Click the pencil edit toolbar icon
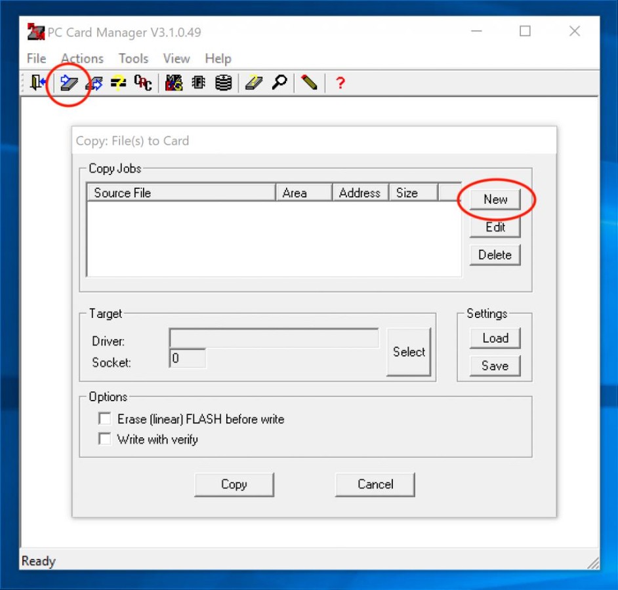 (x=309, y=83)
